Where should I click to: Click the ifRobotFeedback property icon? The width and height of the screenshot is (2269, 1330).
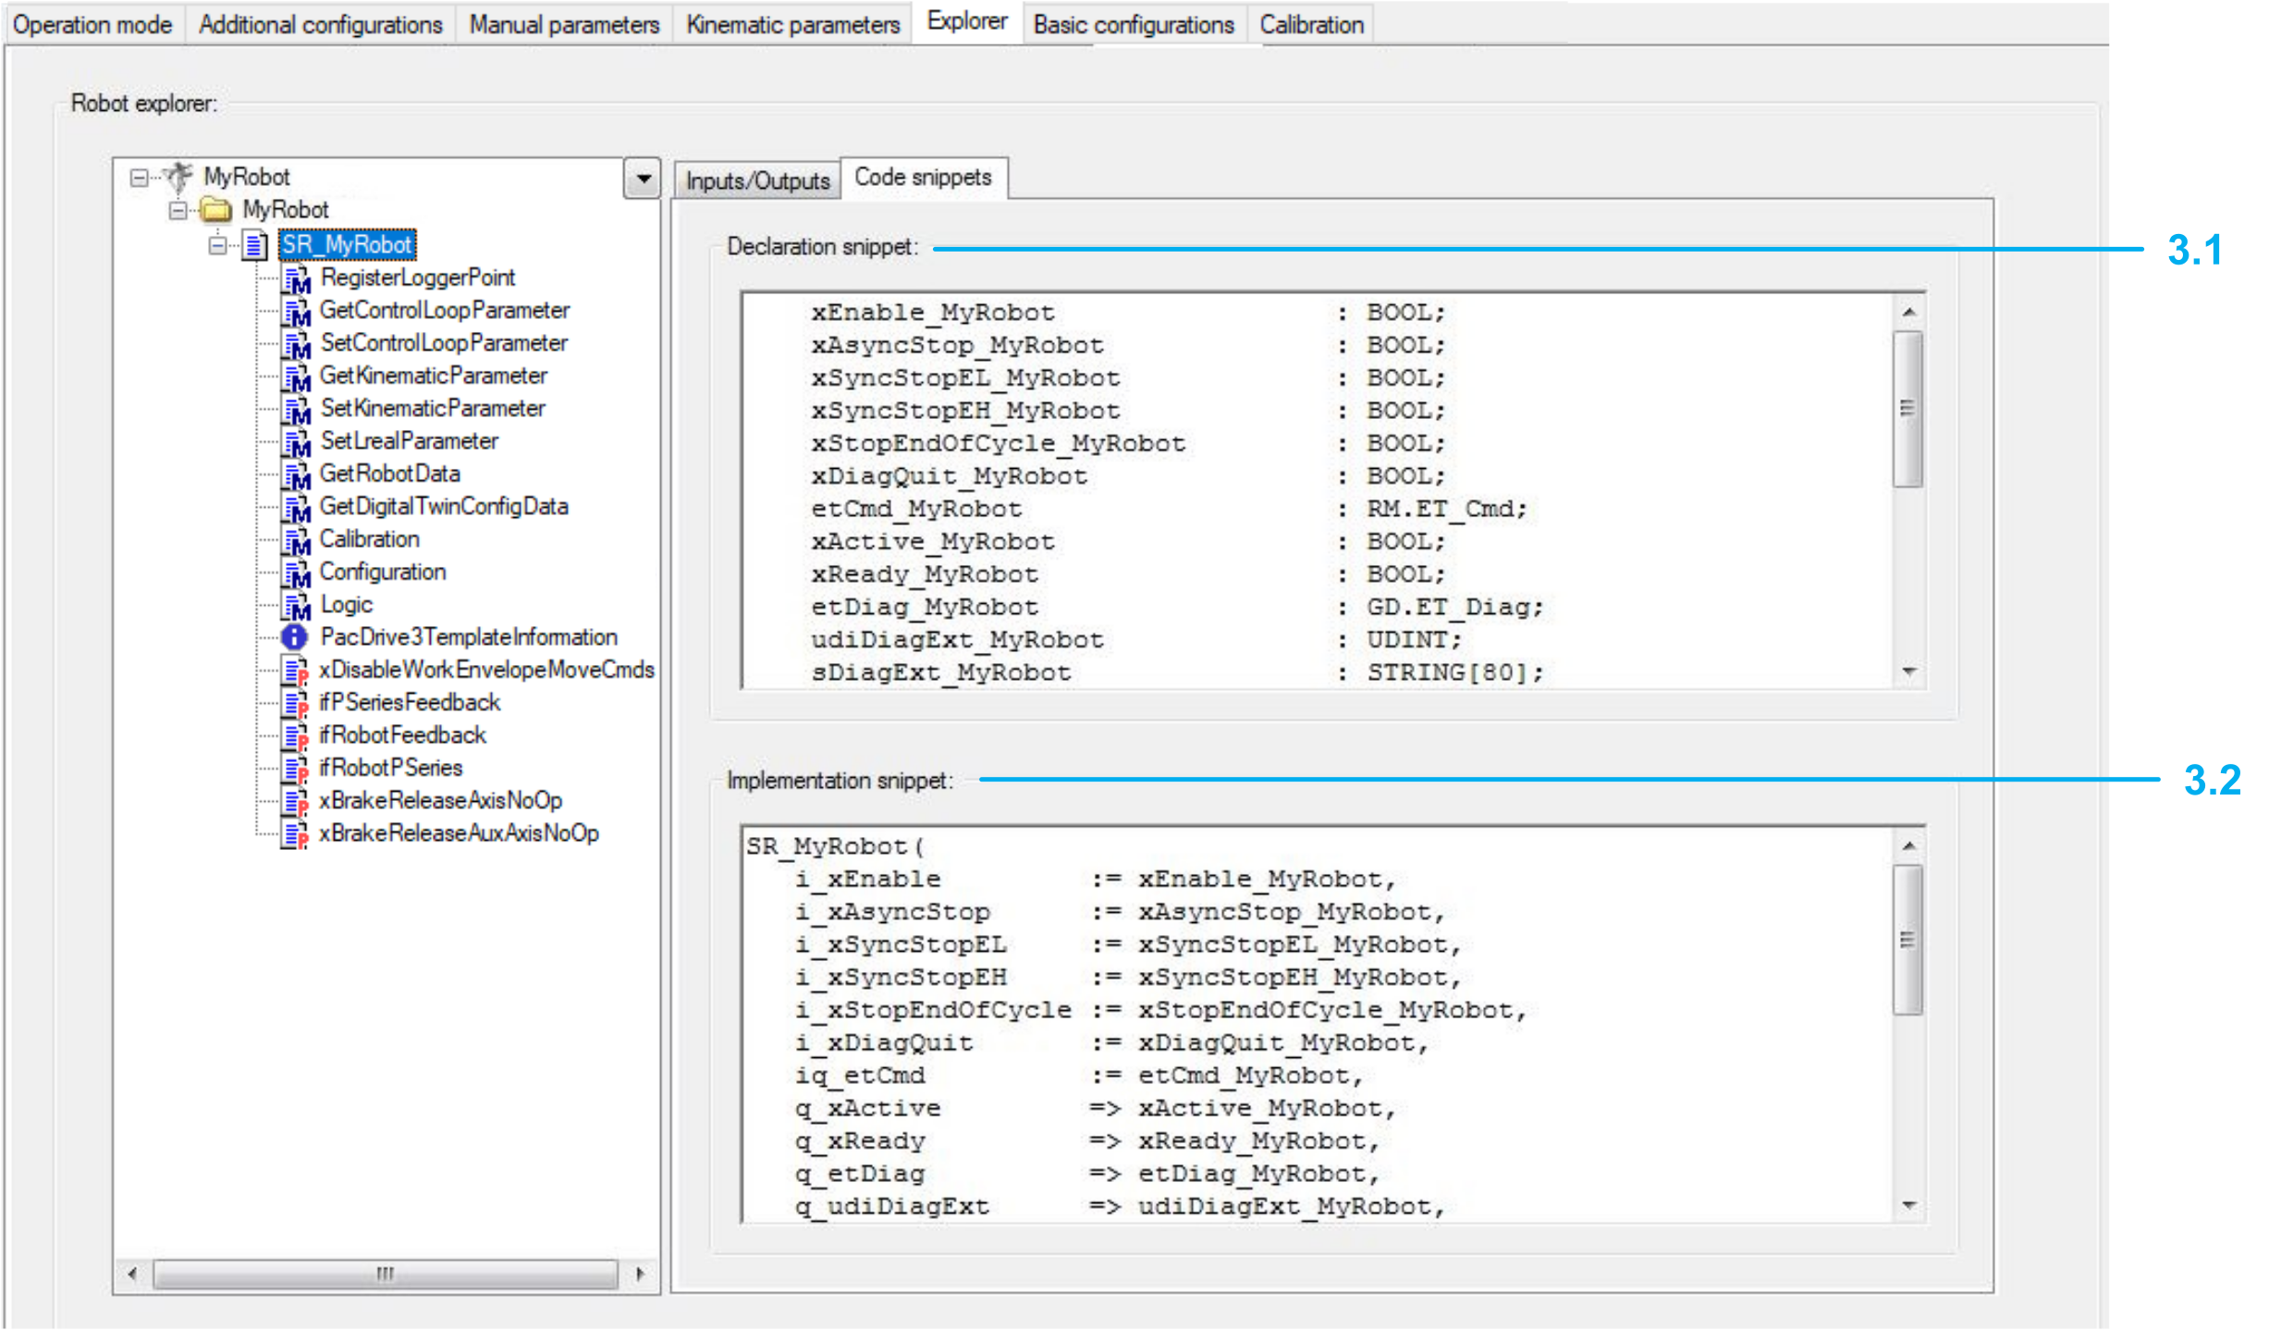(296, 736)
